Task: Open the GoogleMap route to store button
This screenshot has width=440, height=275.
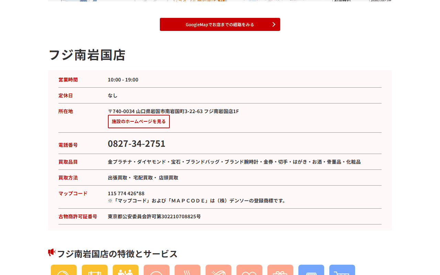Action: point(220,24)
